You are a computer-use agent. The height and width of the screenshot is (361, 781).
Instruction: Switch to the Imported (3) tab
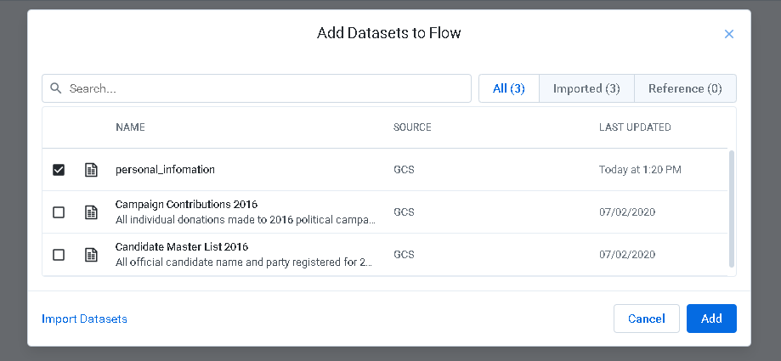[586, 88]
